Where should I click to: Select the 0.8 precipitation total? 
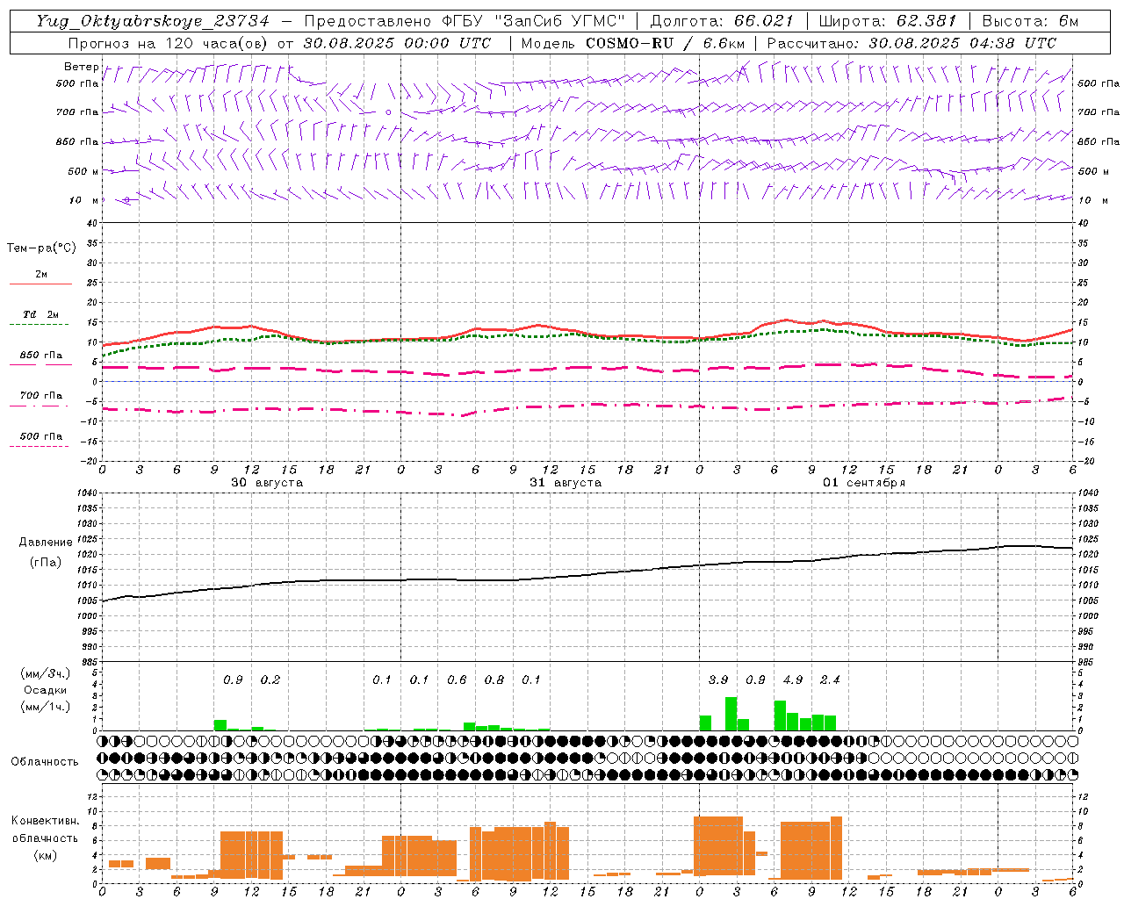pos(494,680)
